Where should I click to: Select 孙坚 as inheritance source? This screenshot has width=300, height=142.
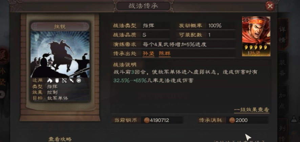pyautogui.click(x=148, y=54)
